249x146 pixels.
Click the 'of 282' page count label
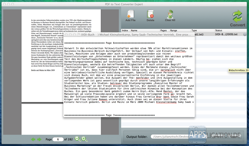point(68,139)
